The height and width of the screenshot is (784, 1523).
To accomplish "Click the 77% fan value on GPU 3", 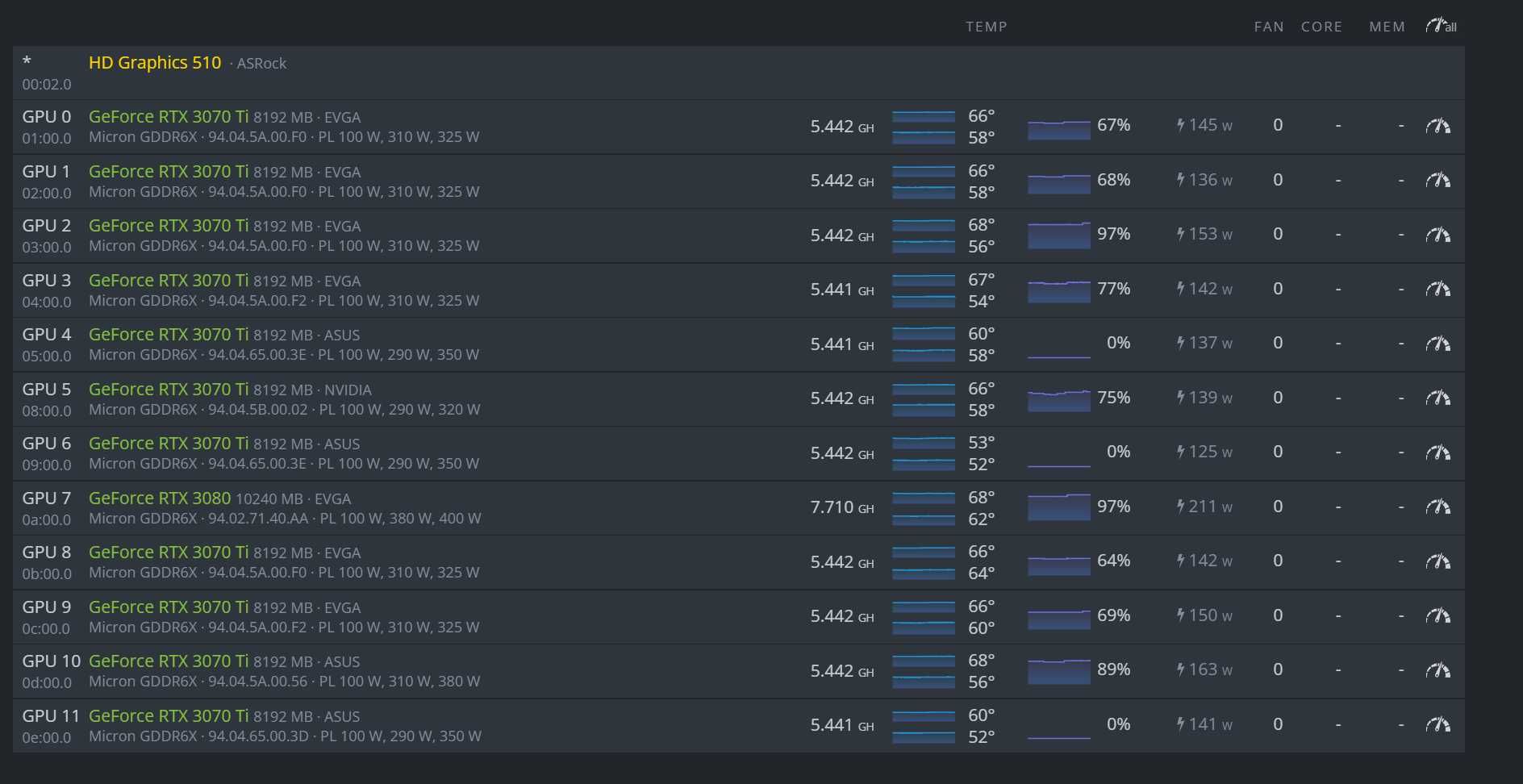I will pyautogui.click(x=1113, y=289).
